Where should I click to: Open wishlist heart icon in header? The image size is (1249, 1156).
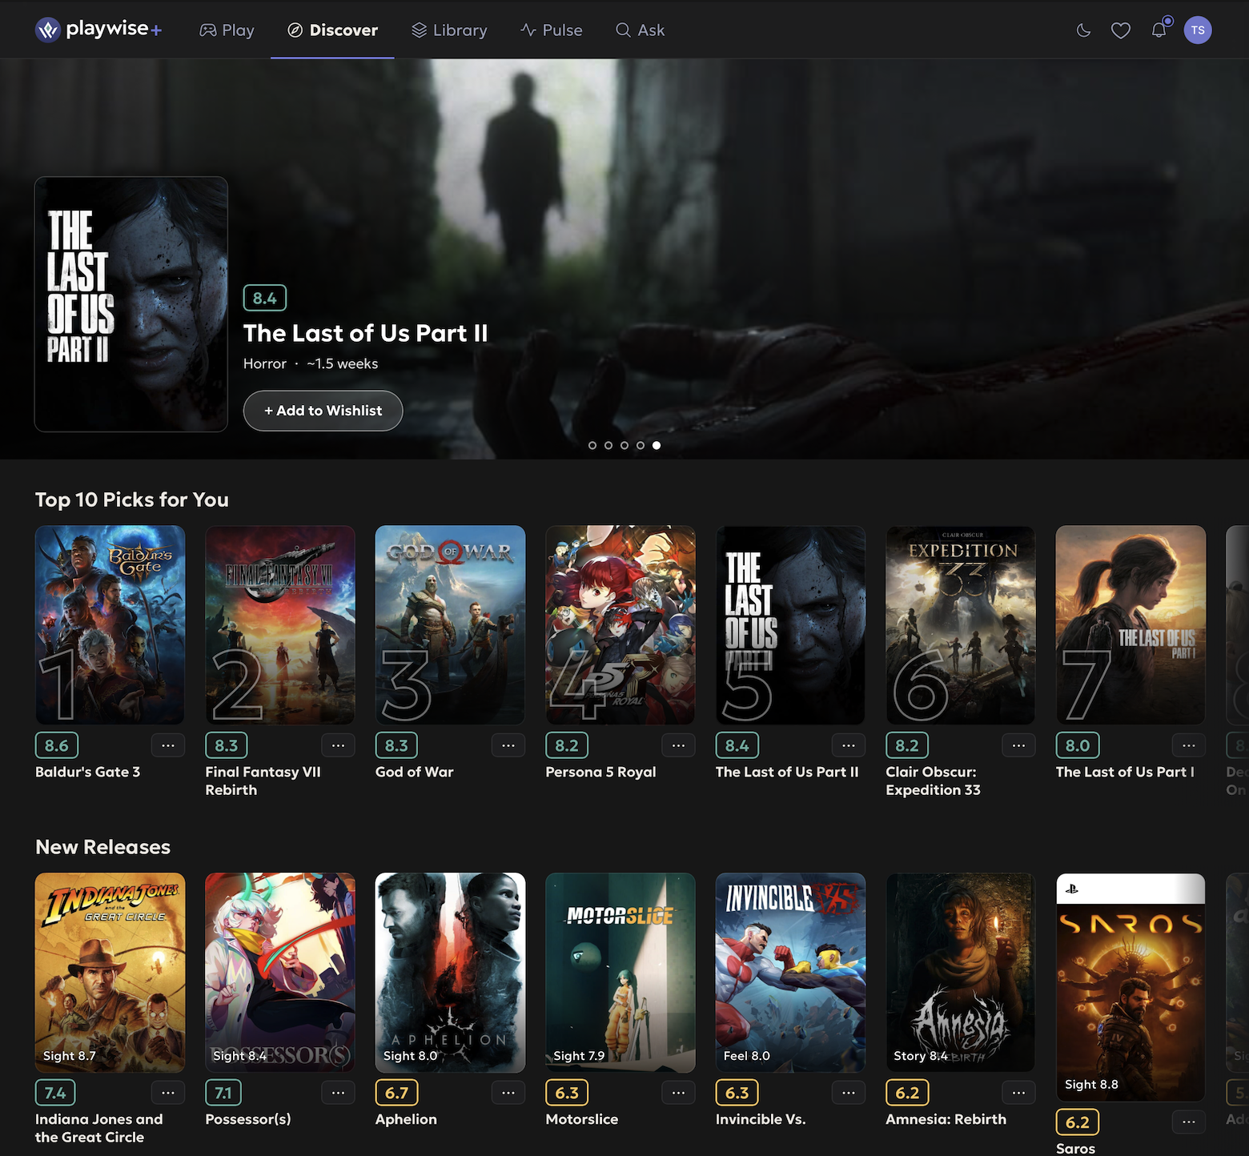point(1121,30)
